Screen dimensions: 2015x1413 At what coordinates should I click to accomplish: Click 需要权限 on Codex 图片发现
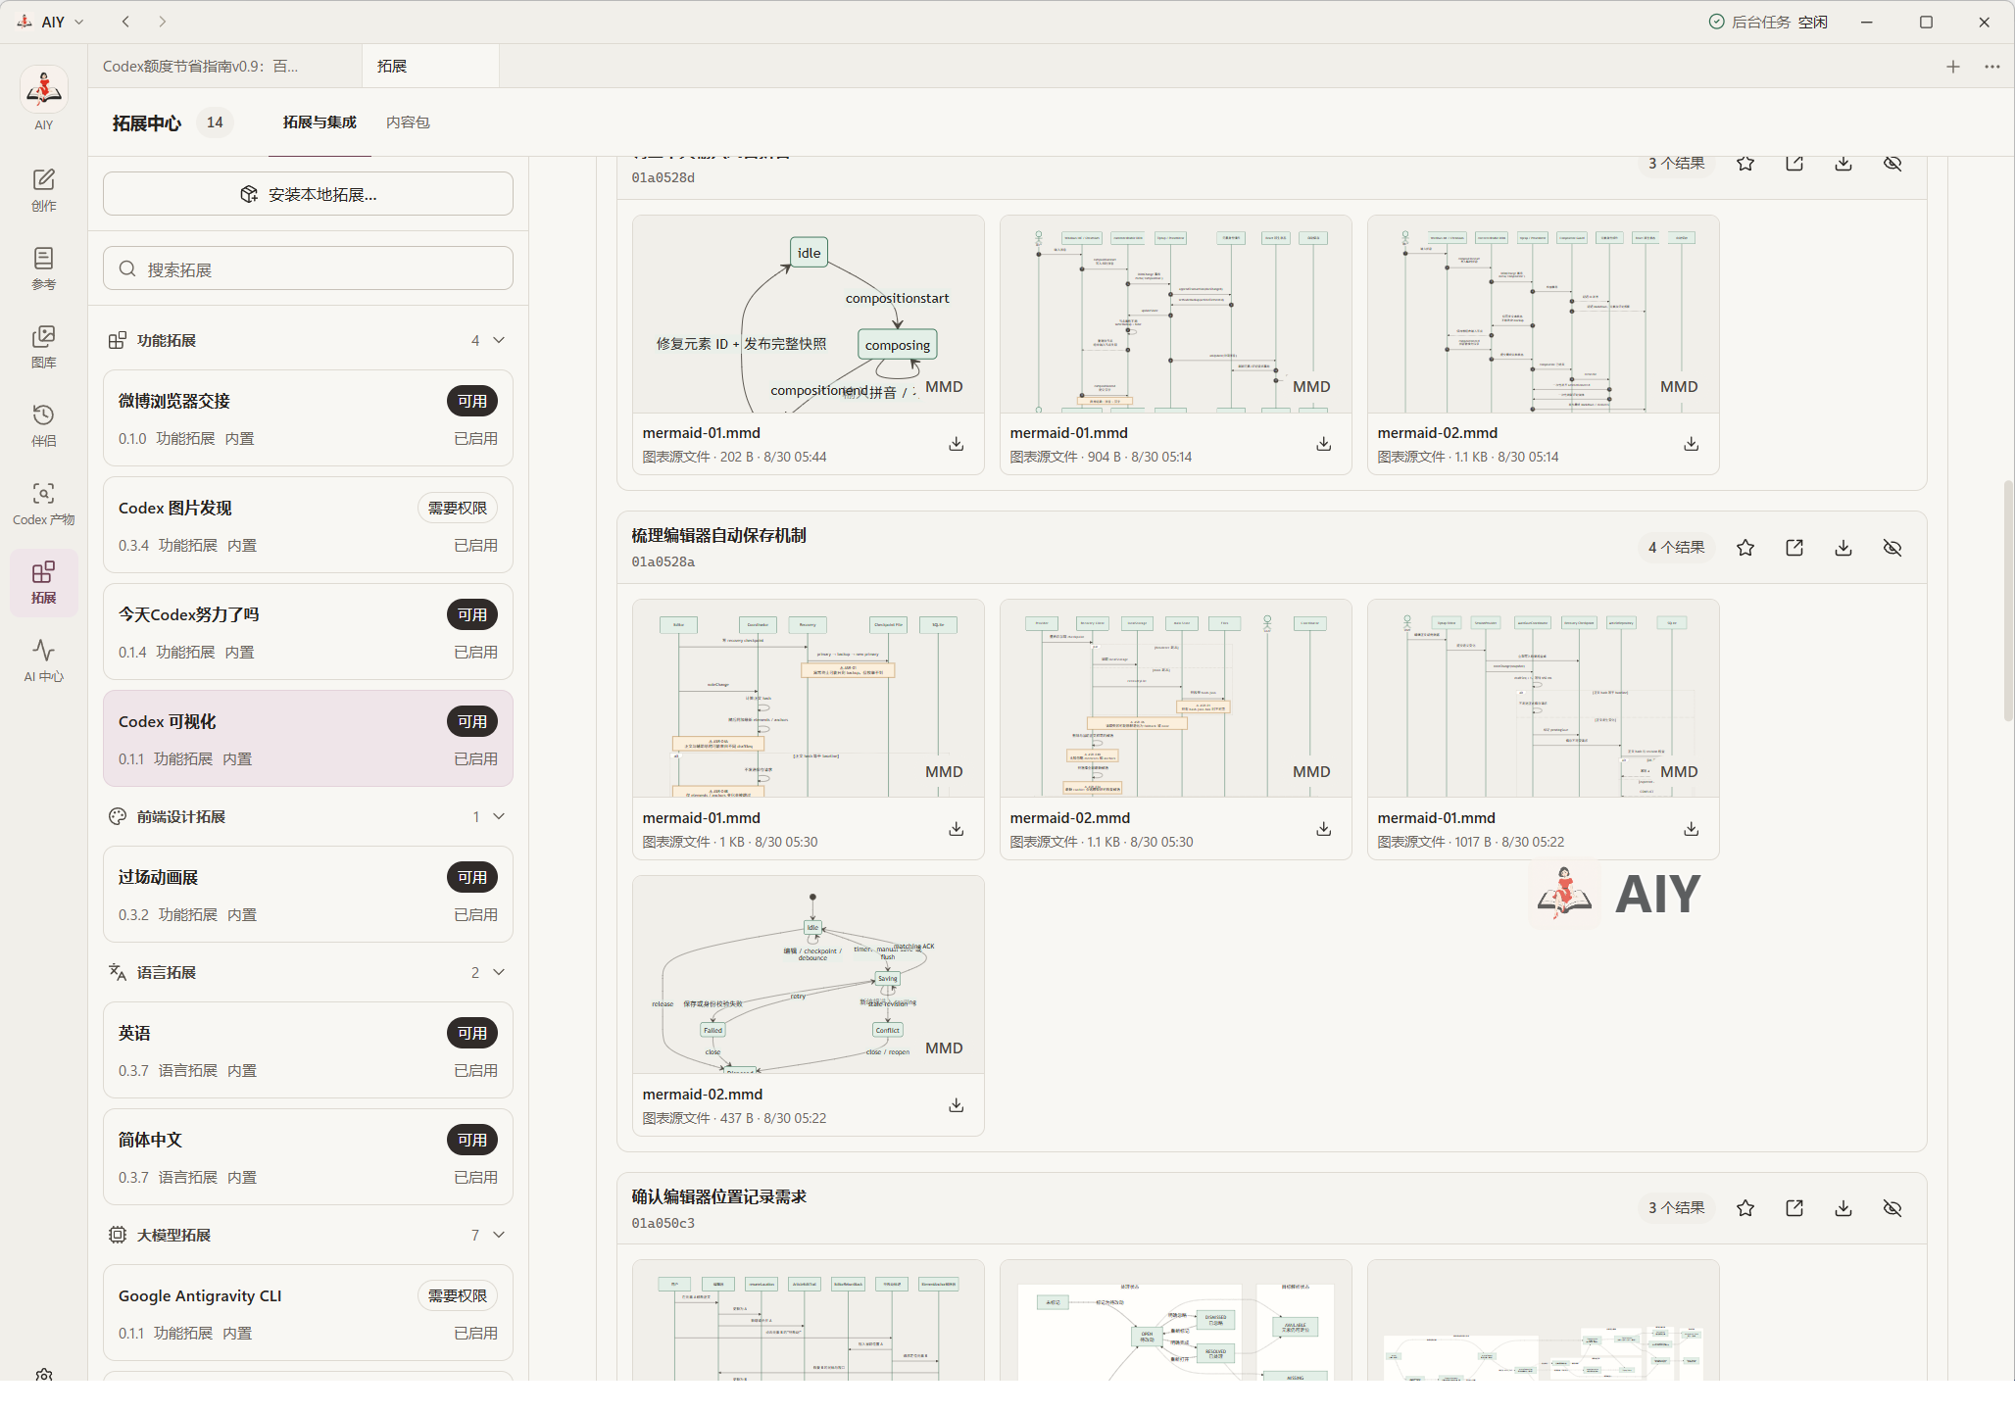click(x=458, y=508)
